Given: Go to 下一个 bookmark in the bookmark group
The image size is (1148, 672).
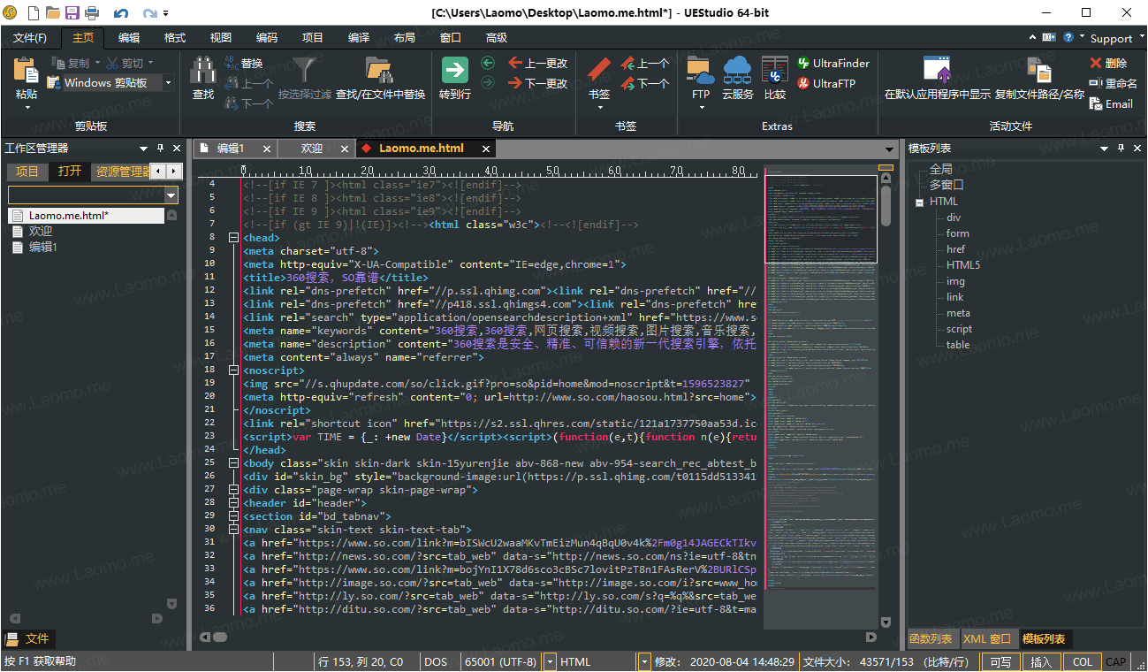Looking at the screenshot, I should coord(645,83).
